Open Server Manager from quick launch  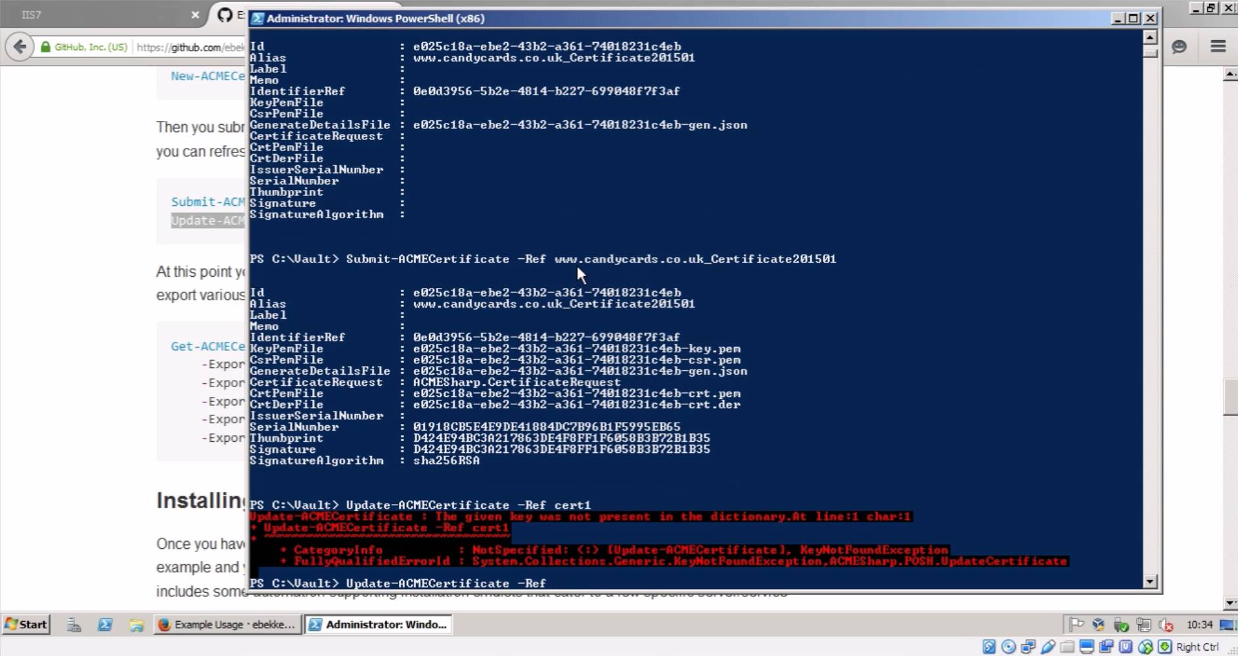tap(74, 624)
